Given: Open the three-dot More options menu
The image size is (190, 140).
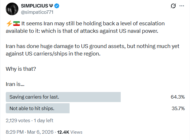Looking at the screenshot, I should click(x=182, y=6).
